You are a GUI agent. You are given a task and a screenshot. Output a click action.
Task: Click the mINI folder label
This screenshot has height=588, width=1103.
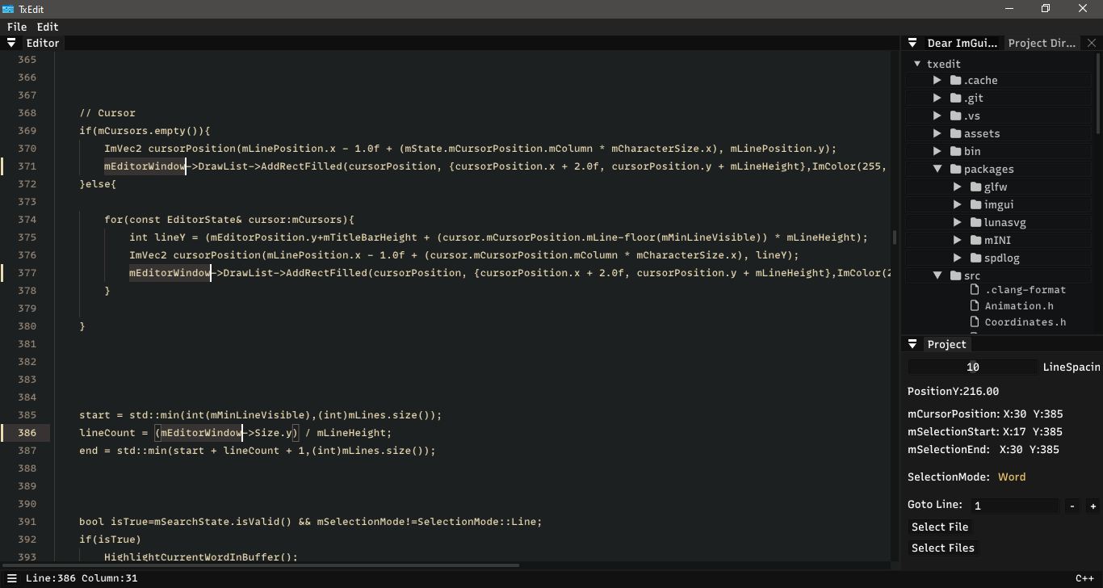click(x=997, y=240)
